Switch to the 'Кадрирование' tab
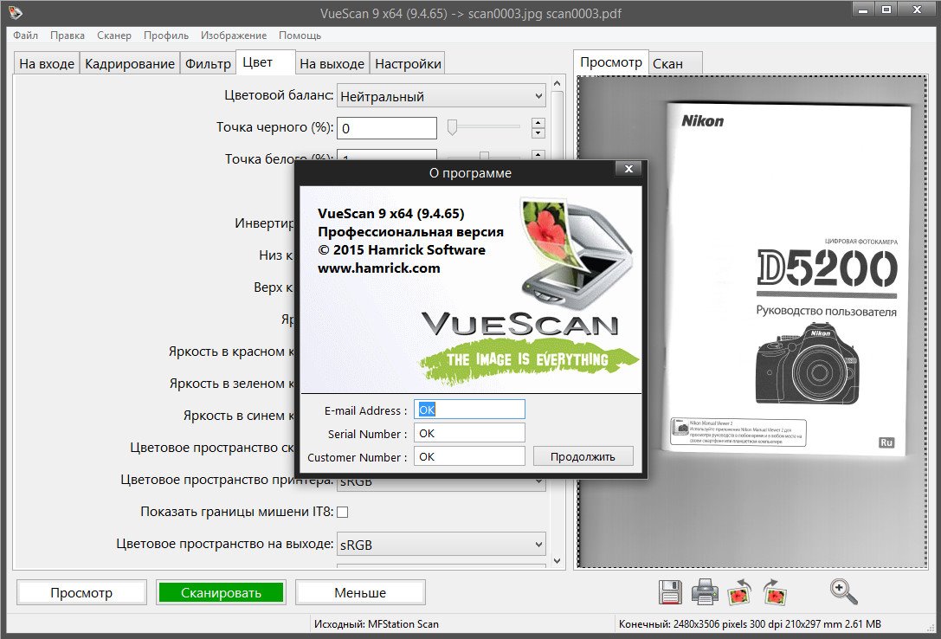Viewport: 941px width, 639px height. [x=130, y=63]
